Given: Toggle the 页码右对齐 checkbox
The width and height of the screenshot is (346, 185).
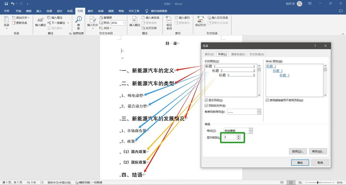Looking at the screenshot, I should click(x=206, y=106).
